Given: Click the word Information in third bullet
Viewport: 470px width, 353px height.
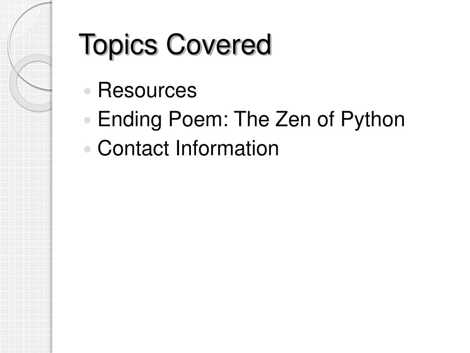Looking at the screenshot, I should pos(227,148).
